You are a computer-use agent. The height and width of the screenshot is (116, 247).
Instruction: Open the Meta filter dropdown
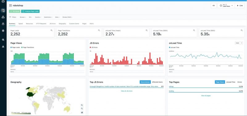pyautogui.click(x=57, y=17)
